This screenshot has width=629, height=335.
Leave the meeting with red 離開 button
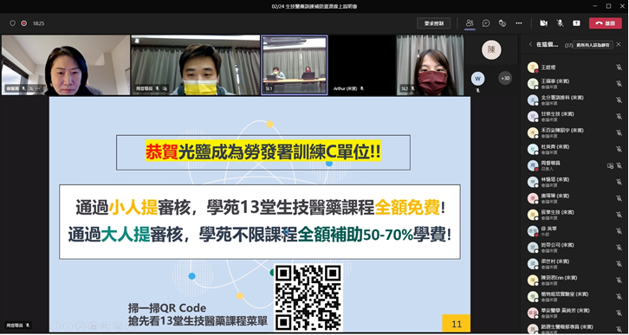coord(606,23)
